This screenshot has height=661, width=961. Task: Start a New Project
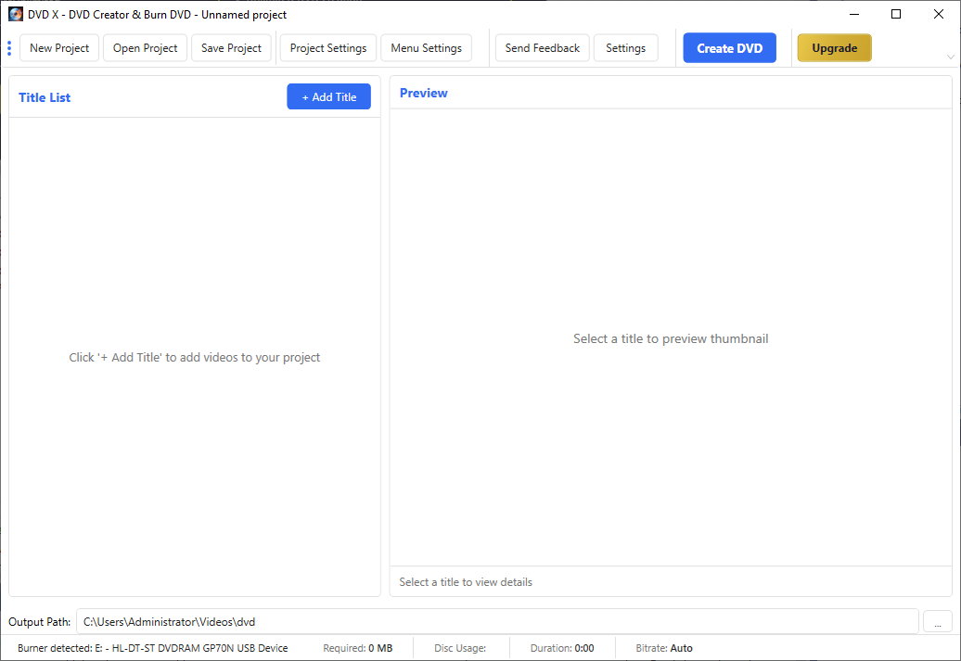59,48
